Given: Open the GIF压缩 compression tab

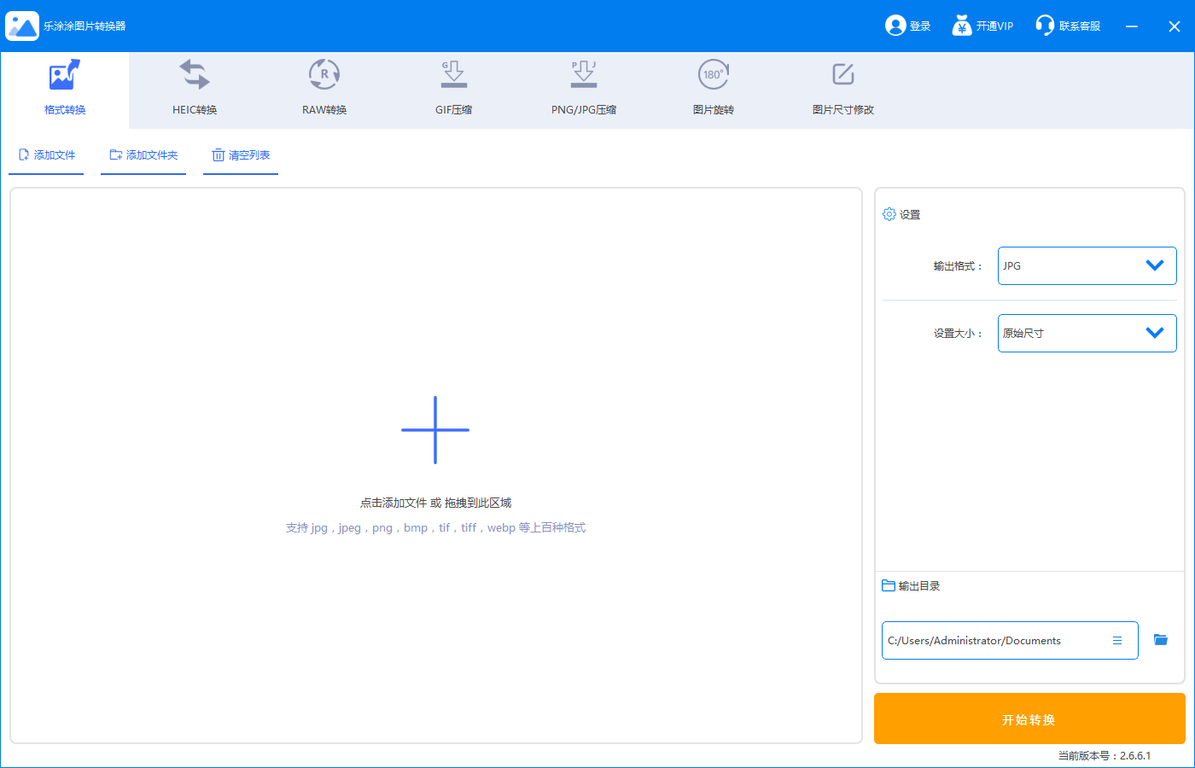Looking at the screenshot, I should (453, 90).
